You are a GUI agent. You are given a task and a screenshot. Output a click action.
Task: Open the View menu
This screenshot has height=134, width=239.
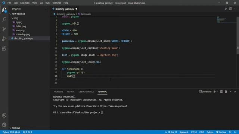tap(35, 3)
